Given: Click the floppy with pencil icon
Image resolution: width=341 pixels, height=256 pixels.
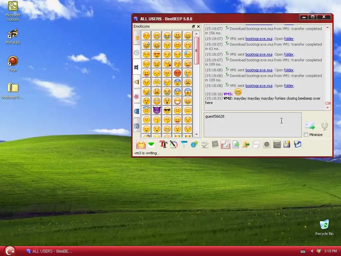Looking at the screenshot, I should (x=287, y=144).
